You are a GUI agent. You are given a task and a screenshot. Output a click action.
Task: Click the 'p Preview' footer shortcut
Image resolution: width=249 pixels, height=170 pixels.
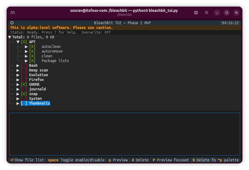click(118, 160)
